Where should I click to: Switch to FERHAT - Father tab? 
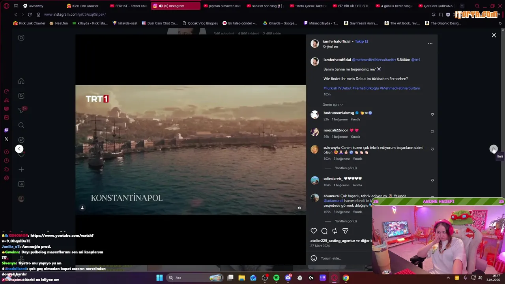128,6
